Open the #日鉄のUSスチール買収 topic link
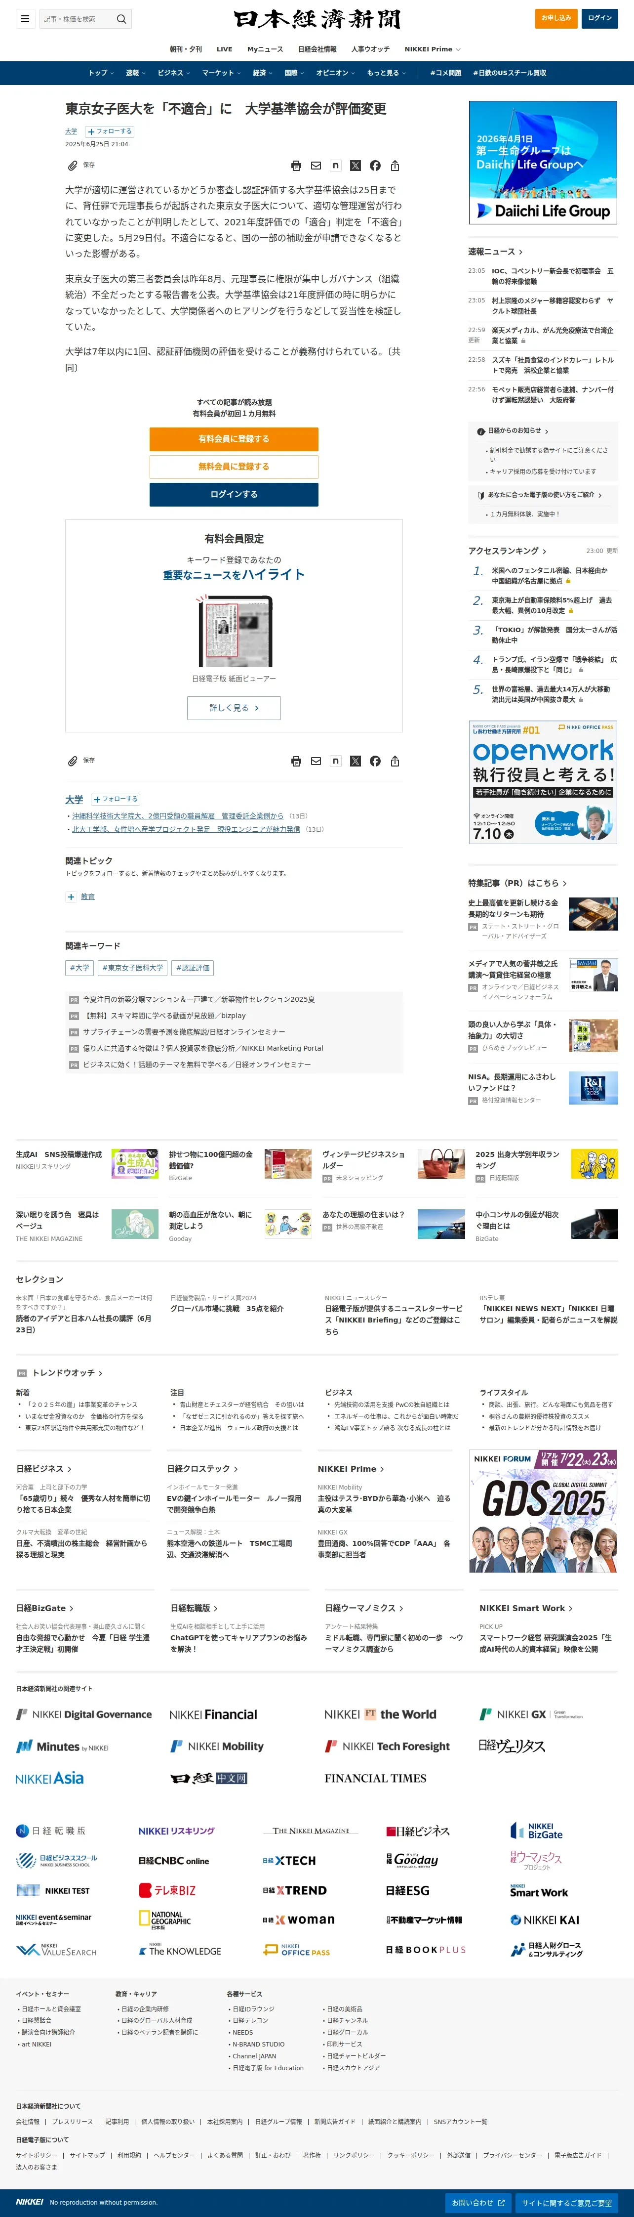The width and height of the screenshot is (634, 2217). (x=509, y=73)
